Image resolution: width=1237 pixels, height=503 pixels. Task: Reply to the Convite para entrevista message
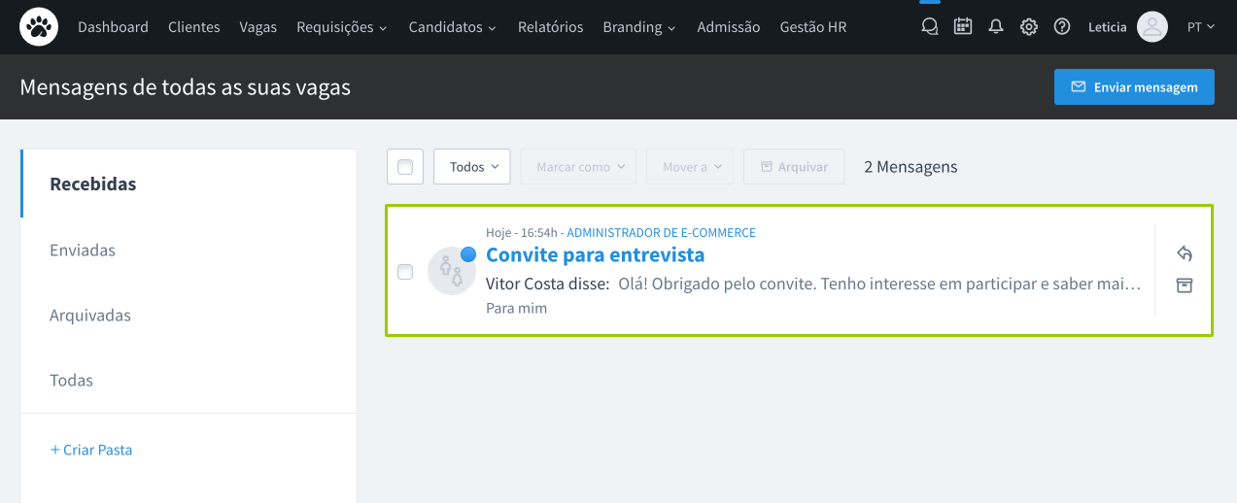click(x=1185, y=253)
